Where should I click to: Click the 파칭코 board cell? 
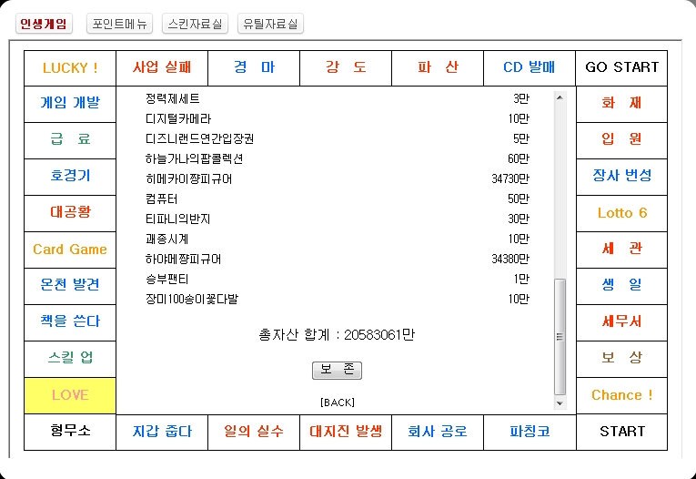point(530,432)
